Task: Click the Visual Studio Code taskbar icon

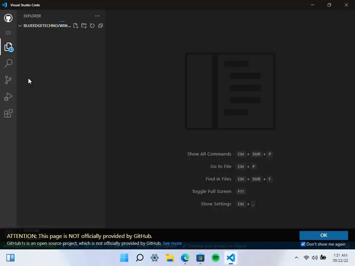Action: coord(231,258)
